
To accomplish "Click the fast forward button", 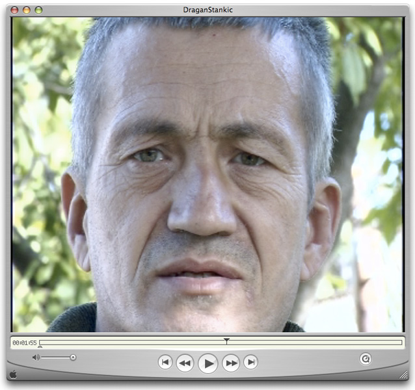I will coord(231,363).
